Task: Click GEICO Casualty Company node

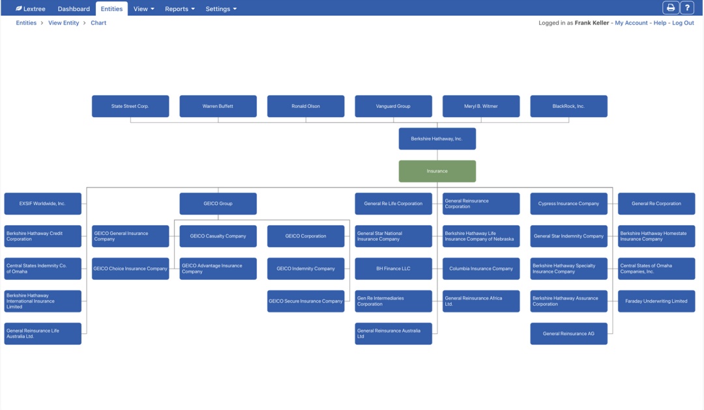Action: point(218,236)
